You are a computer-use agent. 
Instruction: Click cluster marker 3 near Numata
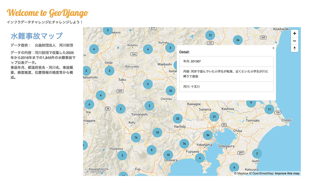170,48
